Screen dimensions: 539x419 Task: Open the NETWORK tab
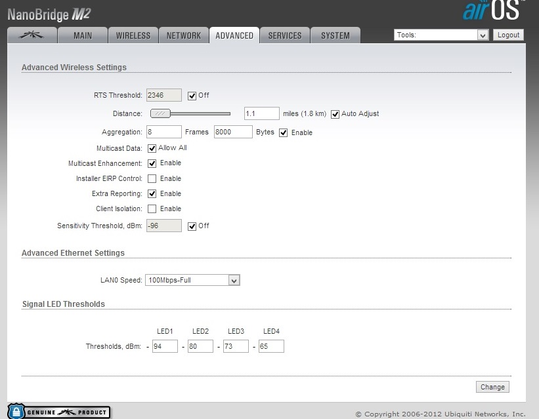click(x=184, y=35)
